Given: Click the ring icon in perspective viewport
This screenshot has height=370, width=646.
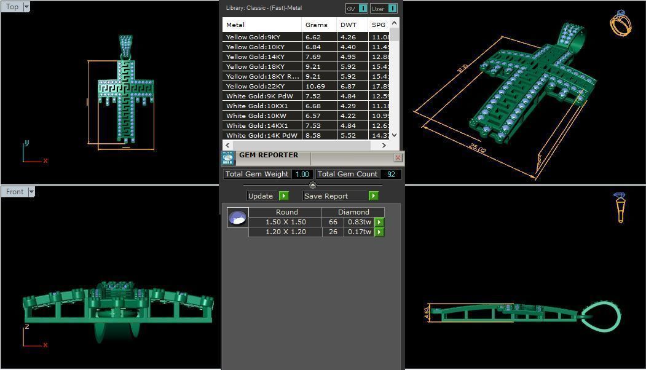Looking at the screenshot, I should 621,23.
